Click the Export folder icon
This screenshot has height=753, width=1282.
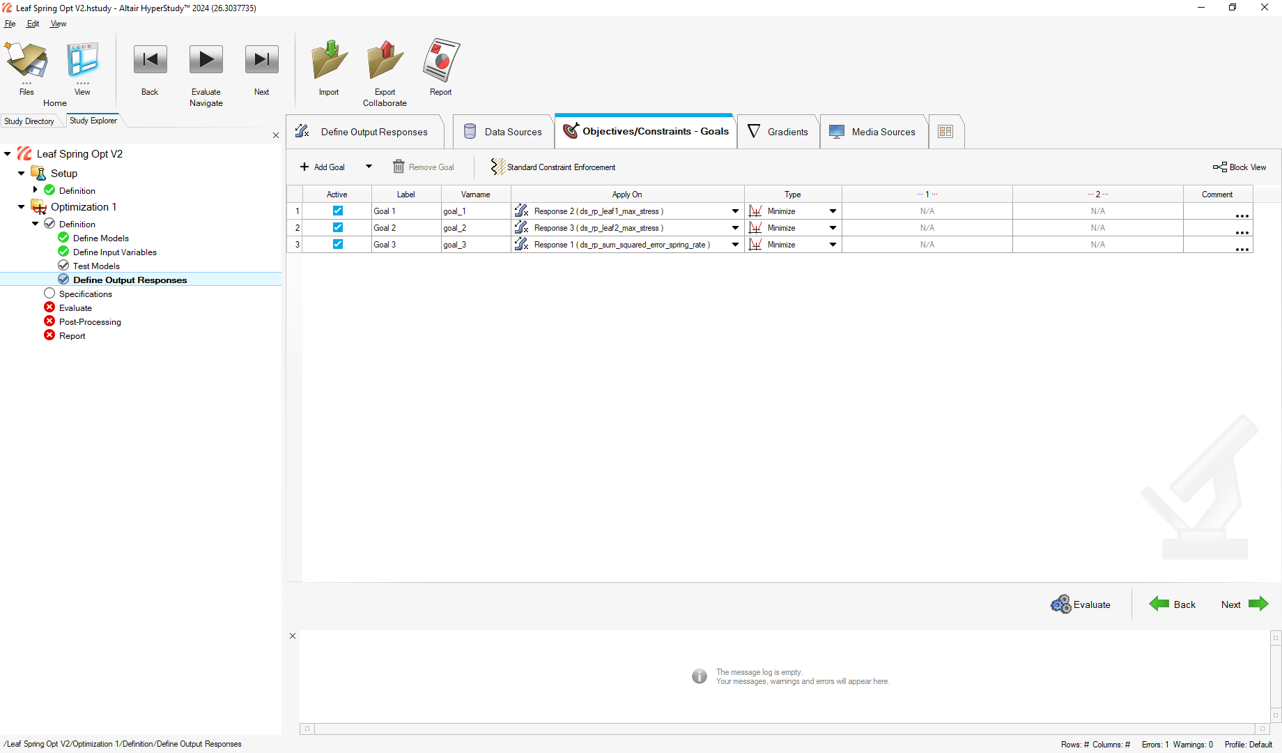385,60
